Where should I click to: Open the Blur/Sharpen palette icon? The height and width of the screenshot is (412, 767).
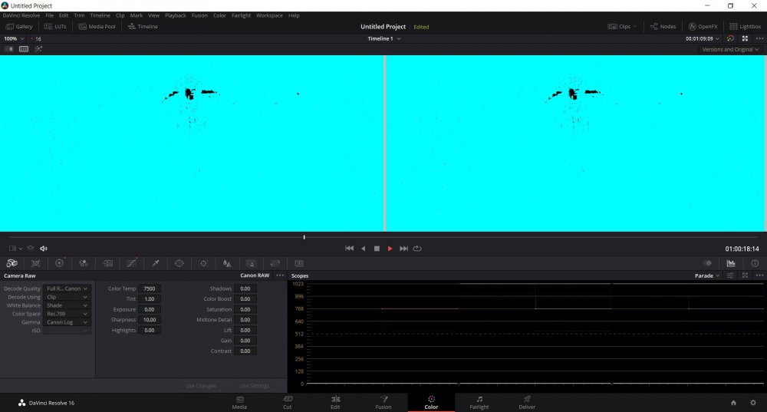click(227, 263)
